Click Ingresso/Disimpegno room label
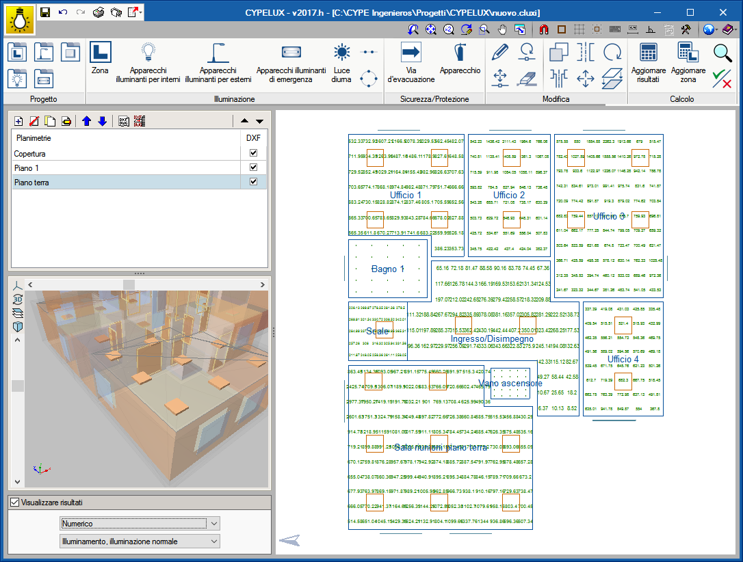This screenshot has height=562, width=743. tap(492, 339)
